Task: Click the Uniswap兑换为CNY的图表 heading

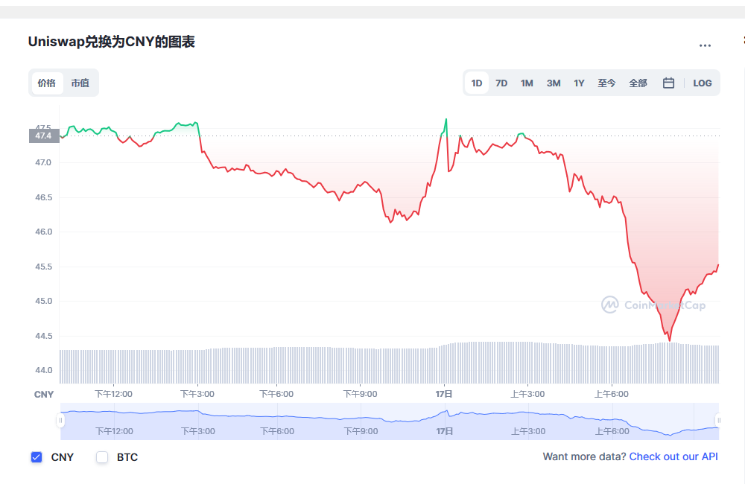Action: pyautogui.click(x=112, y=42)
